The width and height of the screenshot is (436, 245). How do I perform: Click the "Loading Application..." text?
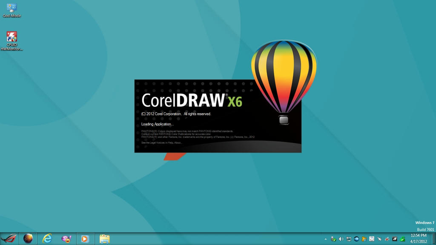click(158, 124)
